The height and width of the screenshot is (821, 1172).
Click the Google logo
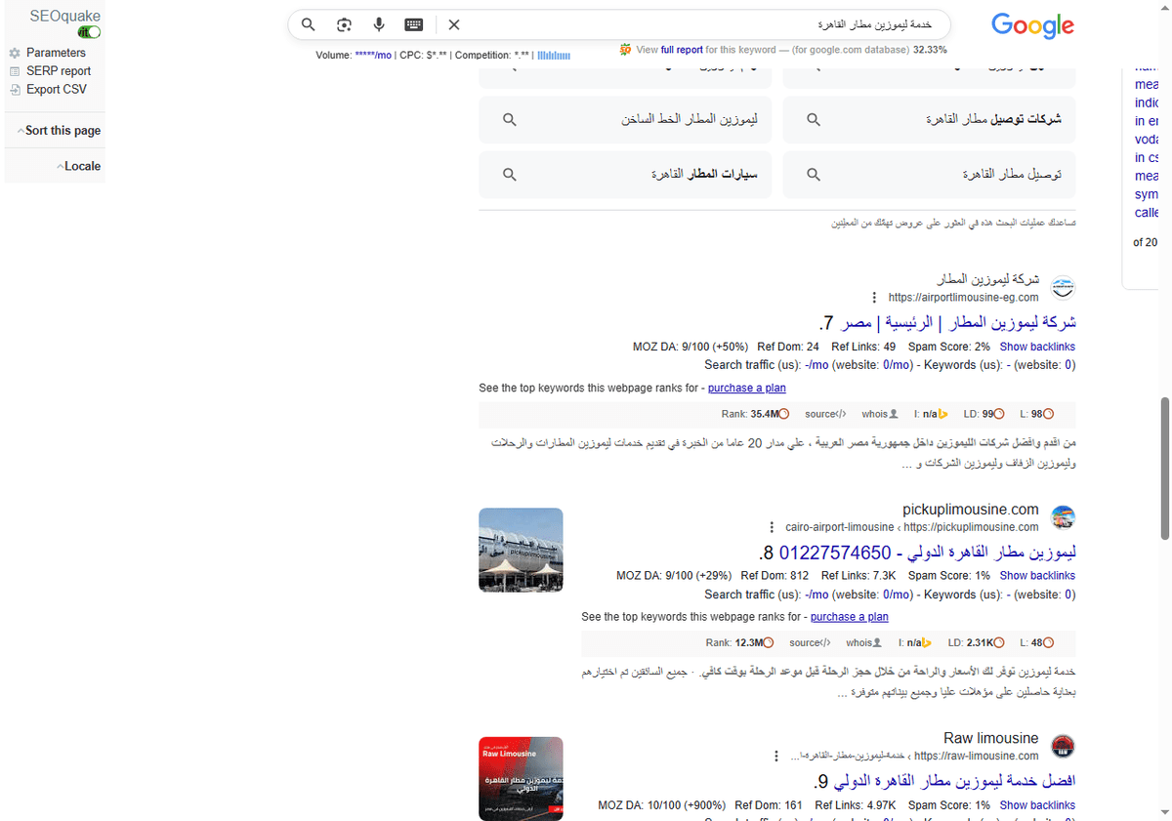[1032, 26]
